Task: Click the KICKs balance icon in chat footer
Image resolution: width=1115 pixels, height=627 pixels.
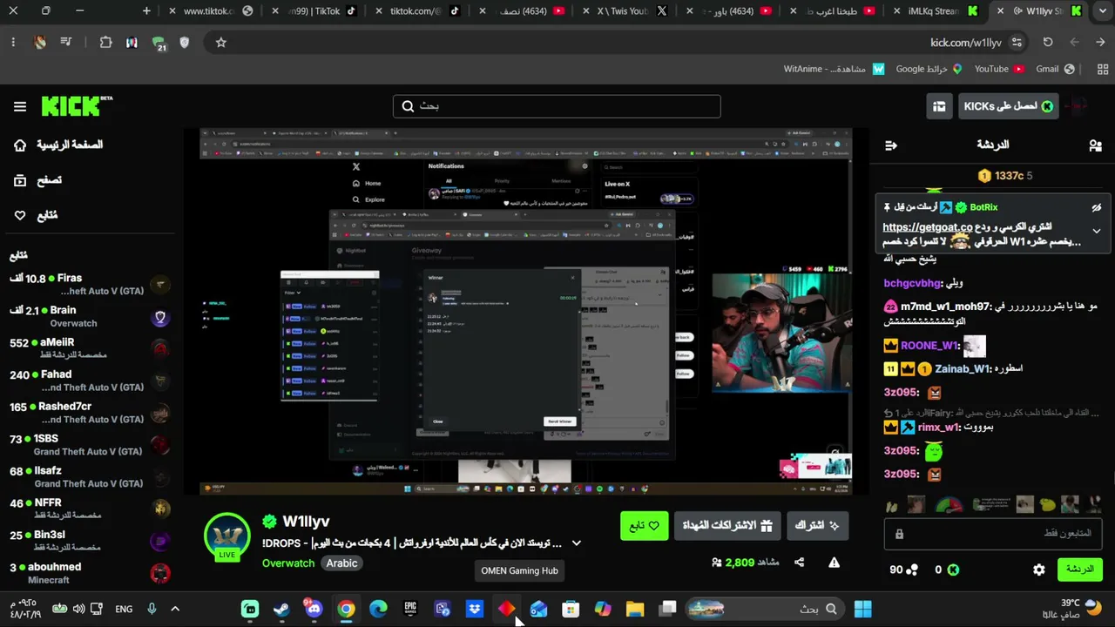Action: [953, 570]
